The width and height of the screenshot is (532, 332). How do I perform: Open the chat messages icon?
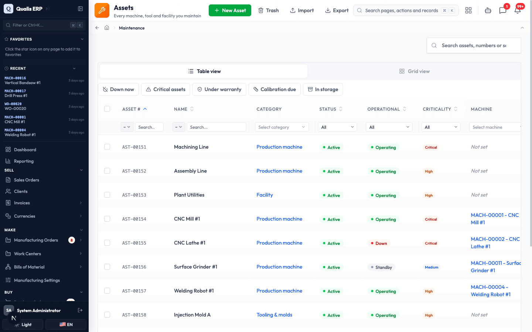click(503, 10)
